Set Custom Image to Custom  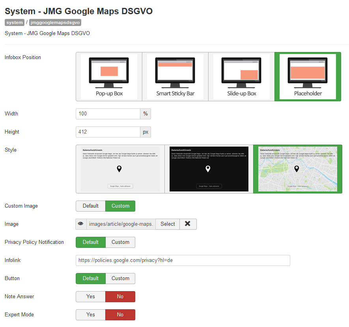(x=120, y=206)
